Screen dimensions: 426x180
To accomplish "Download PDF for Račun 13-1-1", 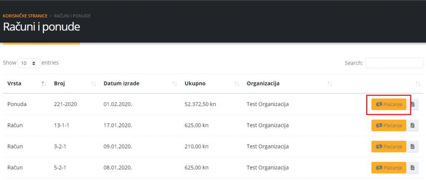I will 413,125.
